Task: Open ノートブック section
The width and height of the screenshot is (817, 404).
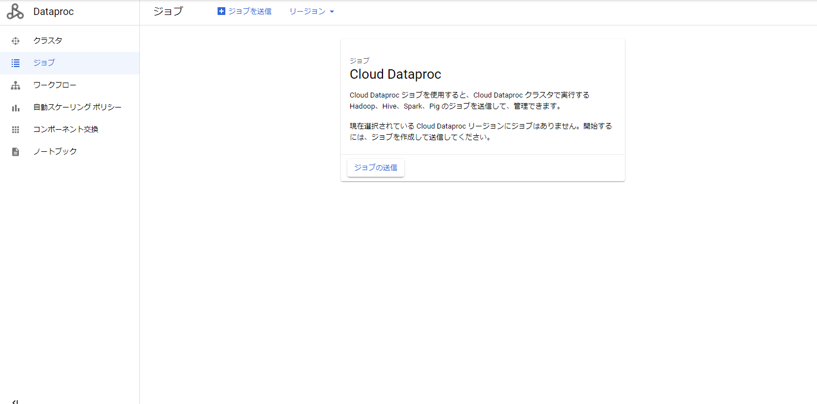Action: pos(69,151)
